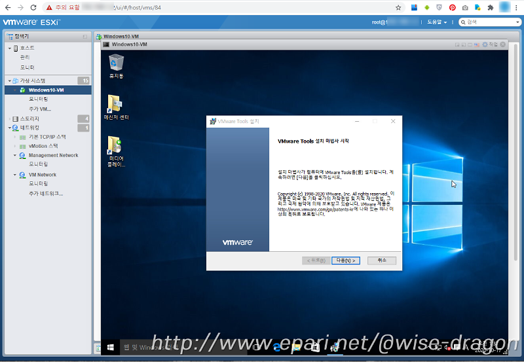This screenshot has width=524, height=362.
Task: Select the 미디어 플레이어 desktop shortcut
Action: pyautogui.click(x=116, y=151)
